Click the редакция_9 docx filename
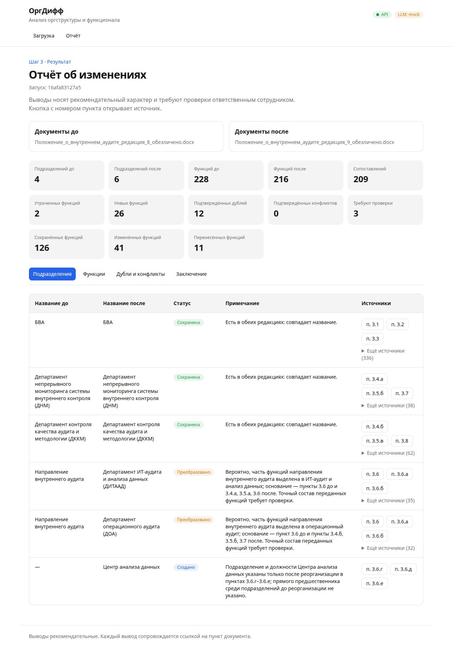This screenshot has width=452, height=647. click(x=314, y=142)
